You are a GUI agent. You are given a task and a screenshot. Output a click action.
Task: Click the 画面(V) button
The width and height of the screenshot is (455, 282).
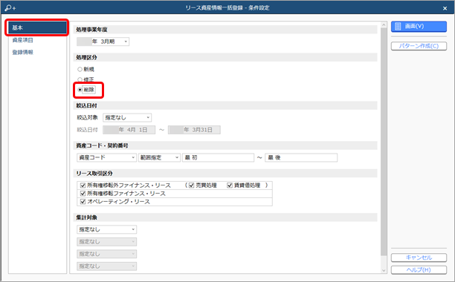coord(419,27)
